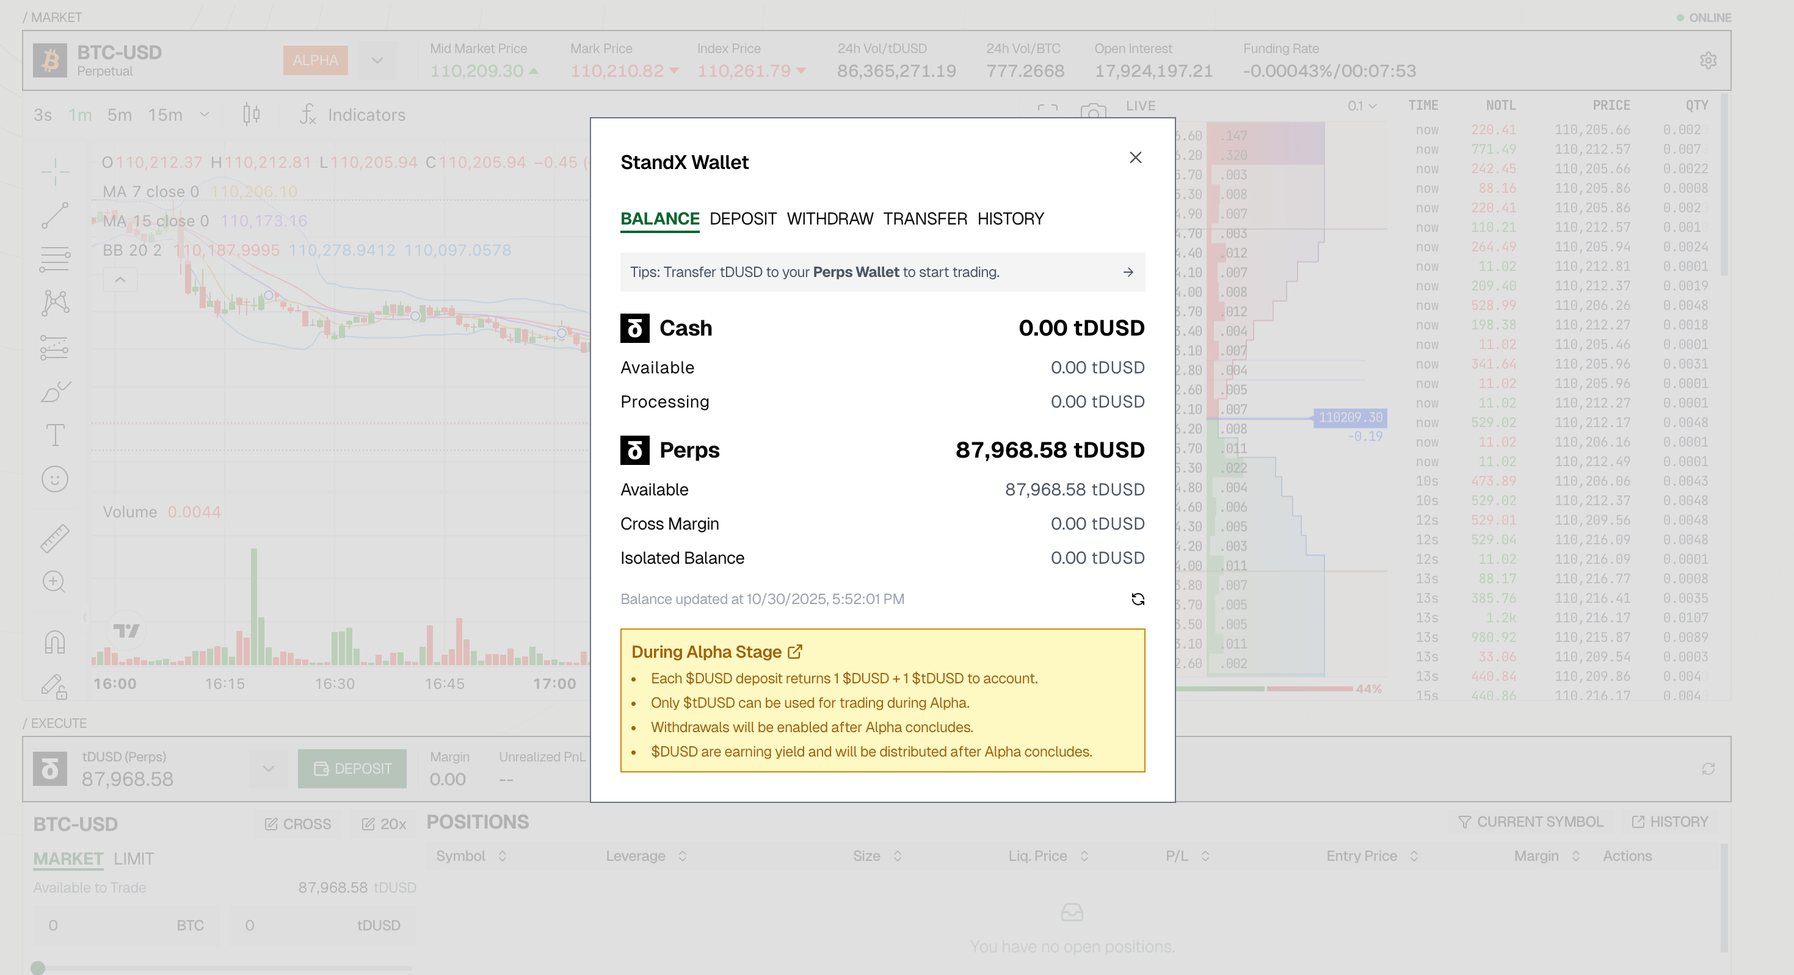Screen dimensions: 1794x975
Task: Click the order size slider handle
Action: [x=38, y=967]
